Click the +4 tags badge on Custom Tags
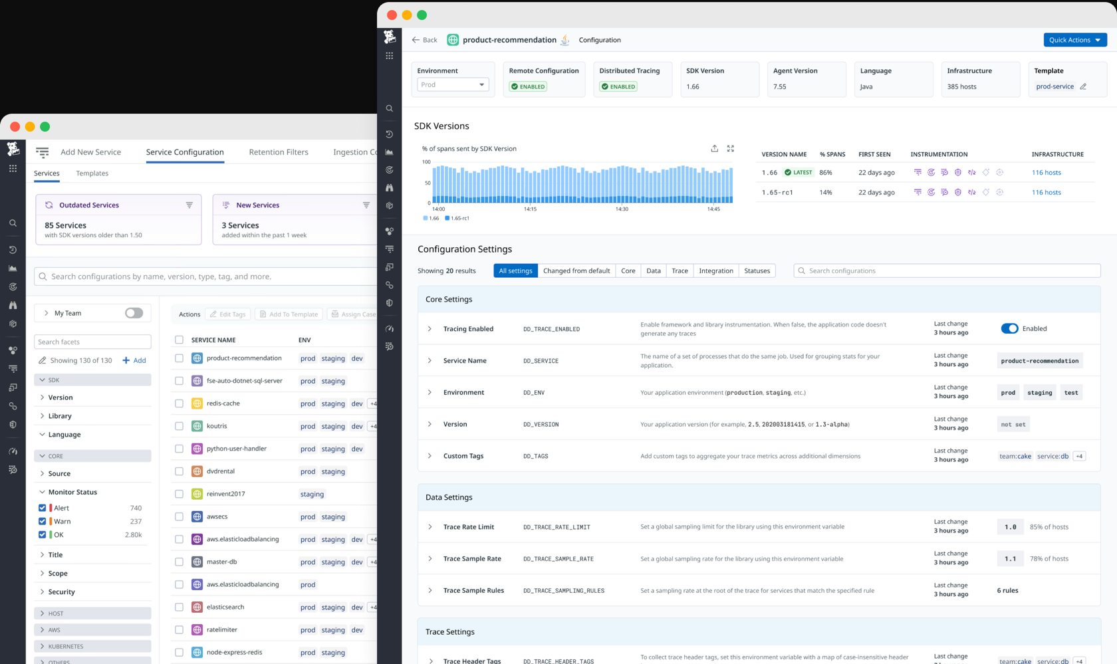Viewport: 1117px width, 664px height. [1079, 456]
